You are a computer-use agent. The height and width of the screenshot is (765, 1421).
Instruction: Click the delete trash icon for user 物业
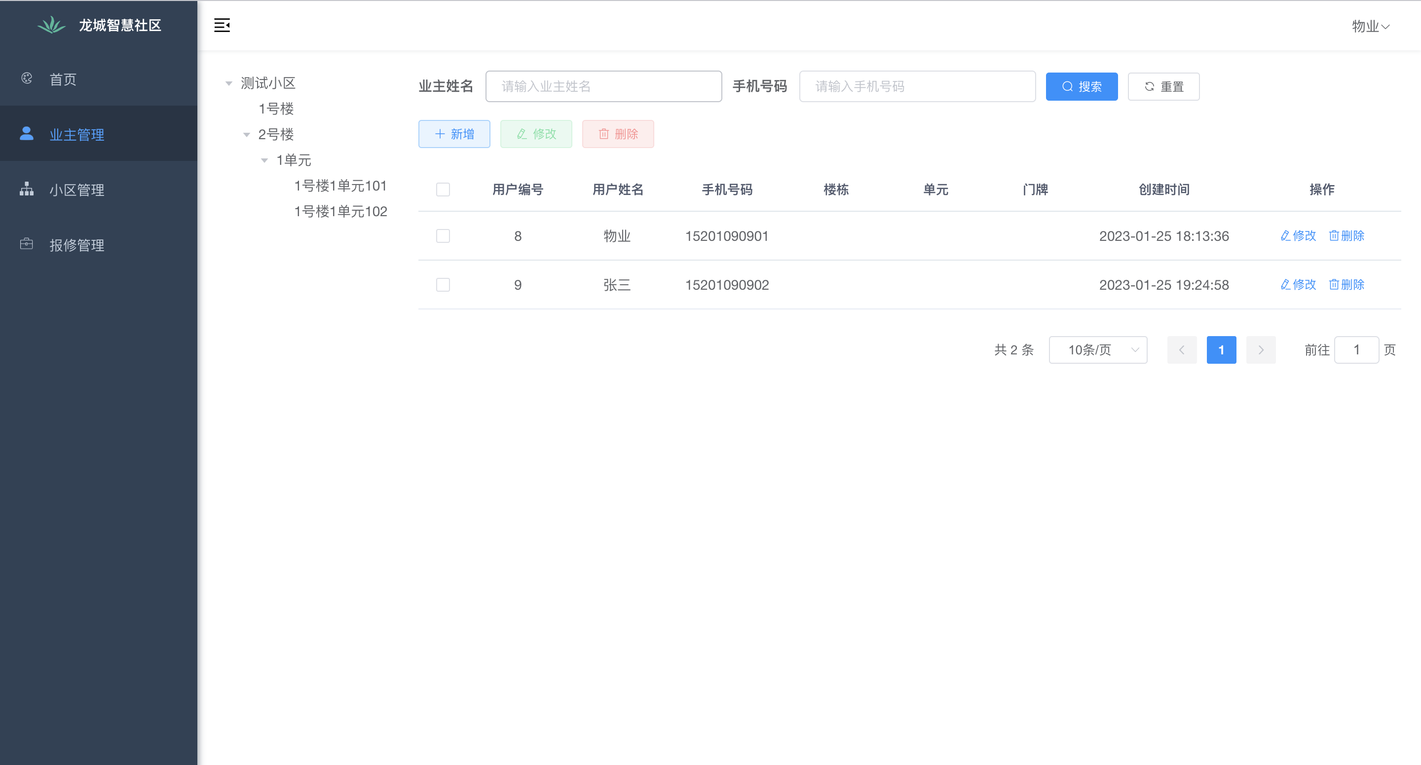coord(1334,236)
